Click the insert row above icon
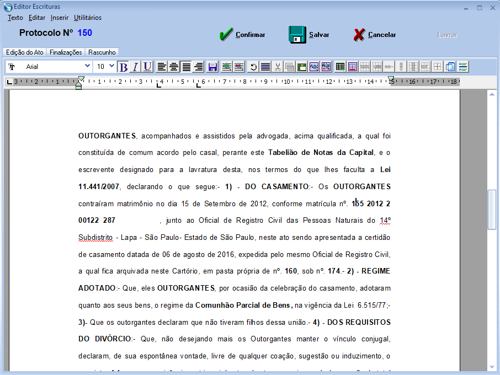 pyautogui.click(x=364, y=67)
